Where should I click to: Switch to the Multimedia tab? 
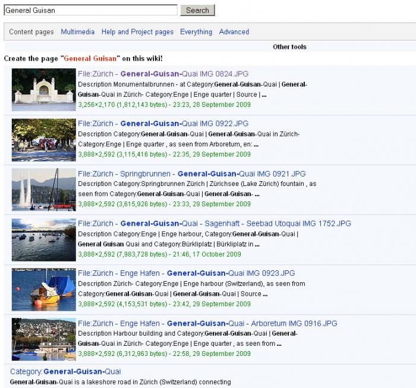[x=77, y=32]
